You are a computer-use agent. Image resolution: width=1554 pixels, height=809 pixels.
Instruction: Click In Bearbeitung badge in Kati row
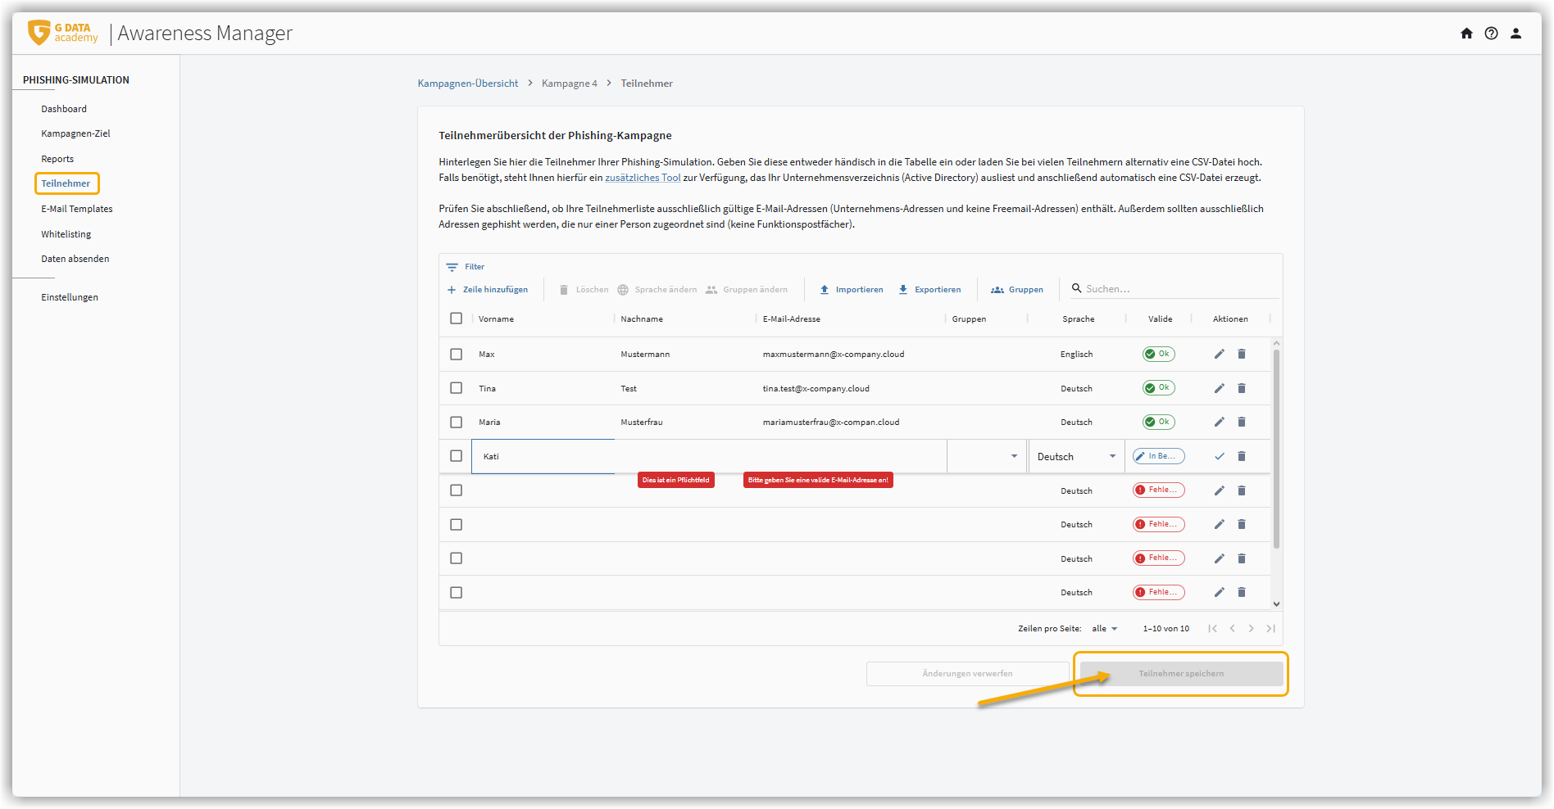click(1159, 456)
